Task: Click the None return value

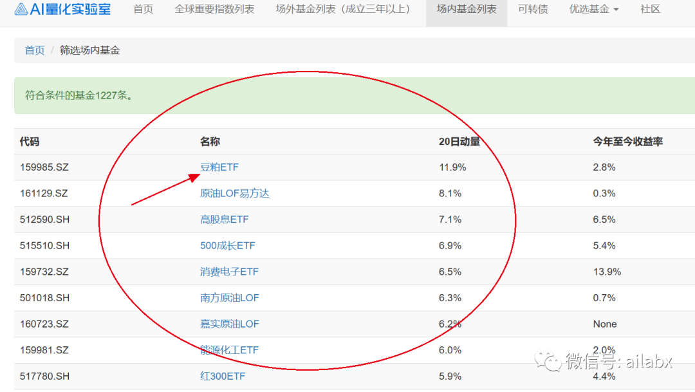Action: tap(605, 324)
